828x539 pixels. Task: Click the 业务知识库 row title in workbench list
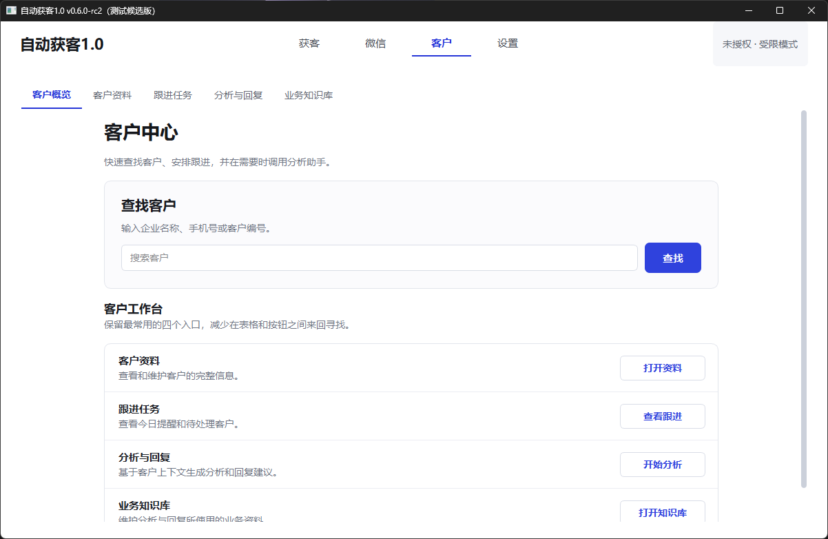coord(145,505)
